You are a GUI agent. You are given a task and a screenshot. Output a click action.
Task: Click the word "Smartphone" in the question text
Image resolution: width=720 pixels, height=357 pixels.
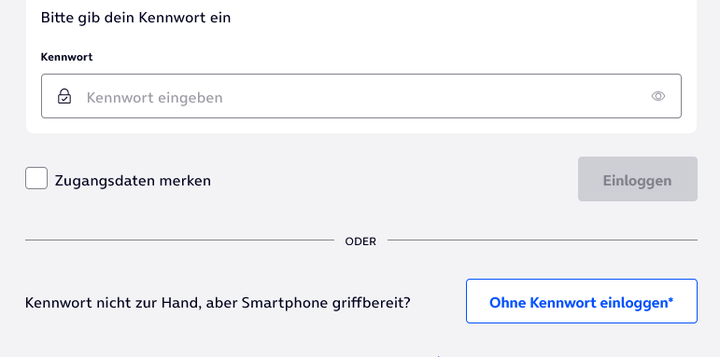click(284, 303)
